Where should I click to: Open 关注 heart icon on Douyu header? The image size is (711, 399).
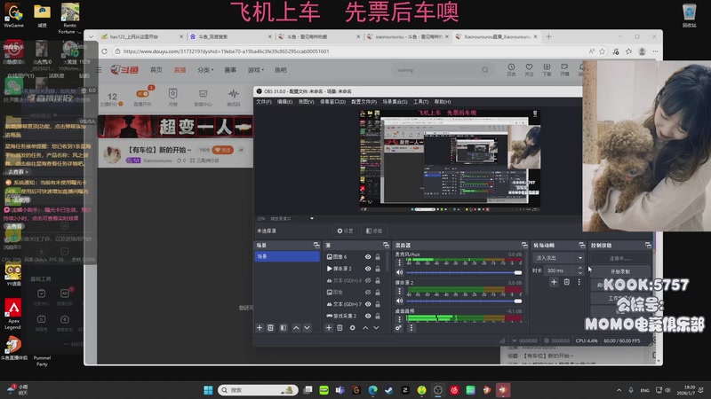point(529,69)
